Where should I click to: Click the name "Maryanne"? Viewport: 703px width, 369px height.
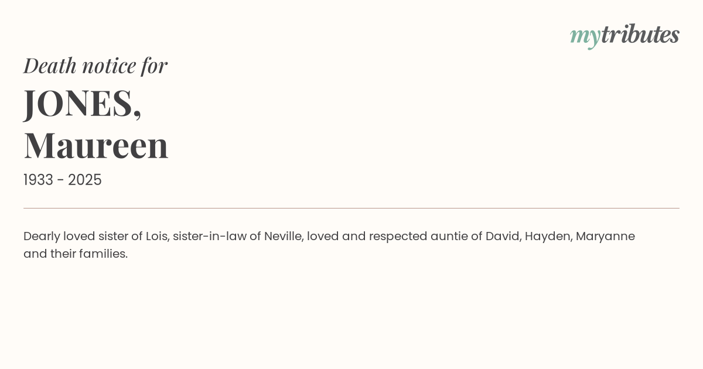(605, 236)
